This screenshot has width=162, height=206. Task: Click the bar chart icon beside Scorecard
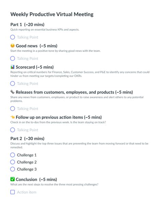point(12,67)
